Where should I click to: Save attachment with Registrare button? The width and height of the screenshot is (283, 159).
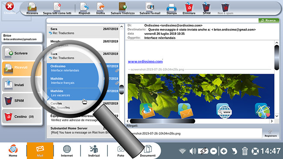pos(270,133)
